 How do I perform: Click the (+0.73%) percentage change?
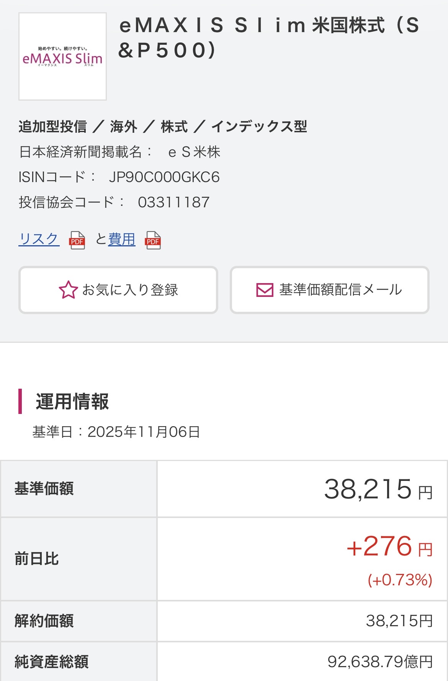click(400, 580)
